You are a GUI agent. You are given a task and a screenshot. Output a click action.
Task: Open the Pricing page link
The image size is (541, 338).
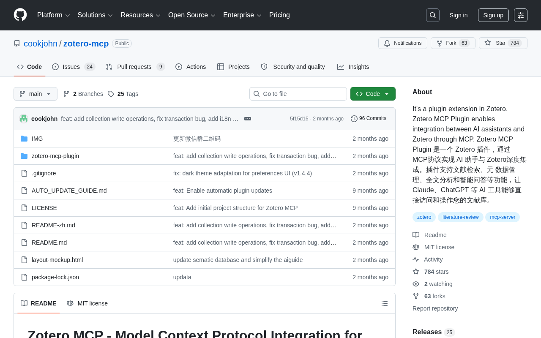click(279, 15)
